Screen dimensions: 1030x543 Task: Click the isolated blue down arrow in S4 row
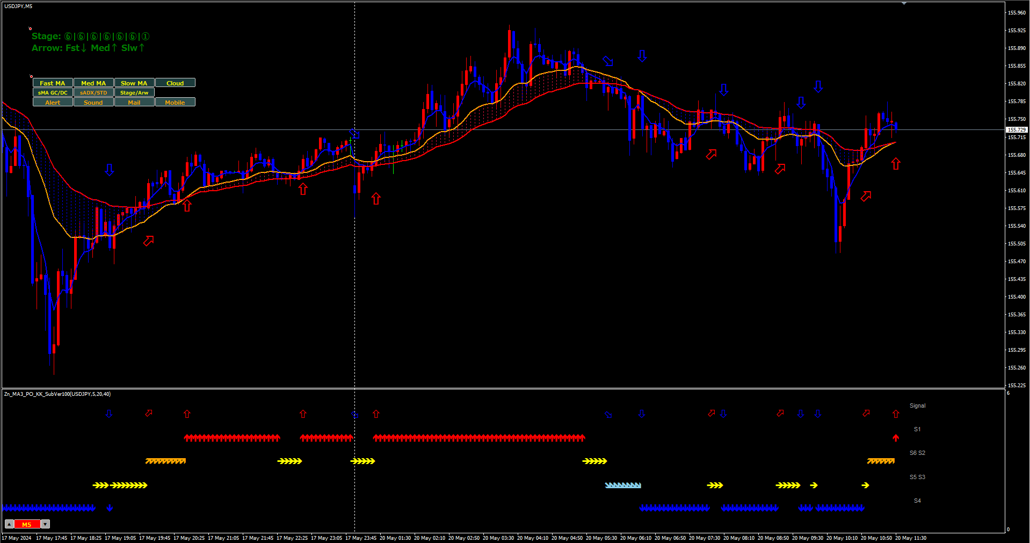[110, 508]
